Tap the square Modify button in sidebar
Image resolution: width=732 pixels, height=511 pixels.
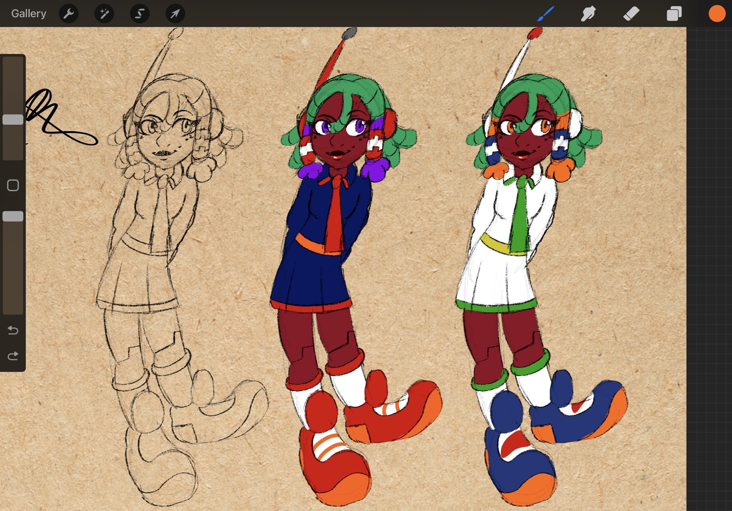[13, 186]
